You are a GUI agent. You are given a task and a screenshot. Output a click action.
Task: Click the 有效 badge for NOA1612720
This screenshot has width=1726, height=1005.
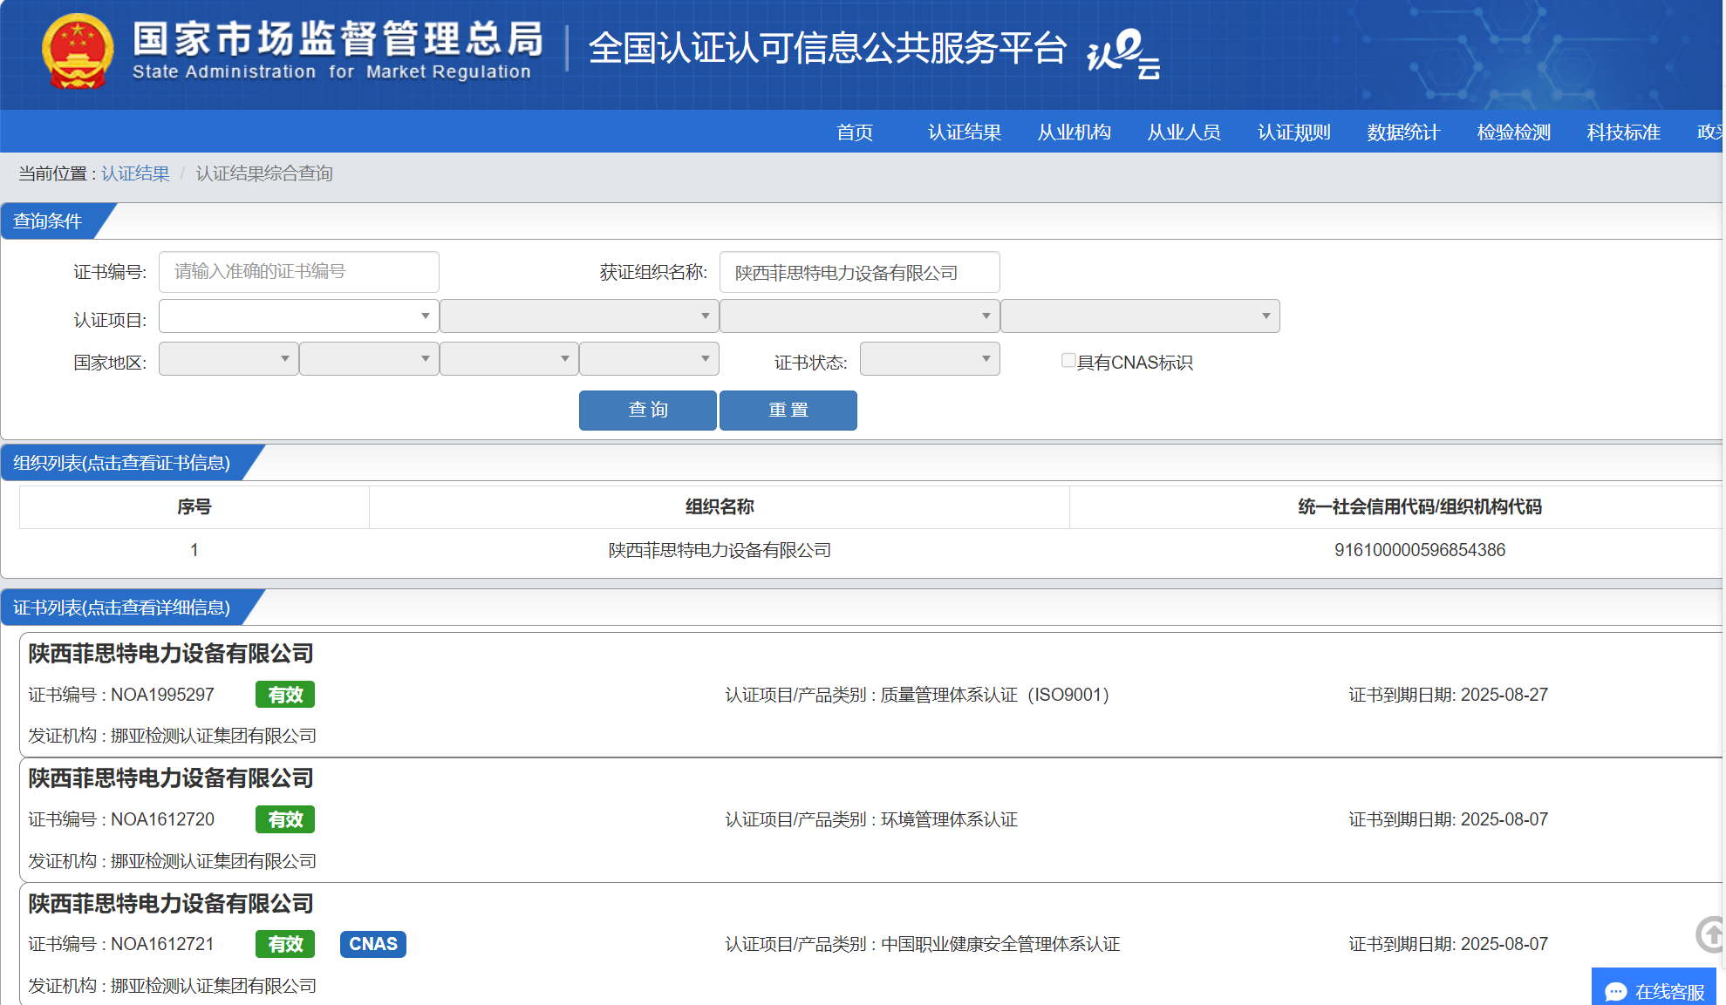pyautogui.click(x=285, y=819)
